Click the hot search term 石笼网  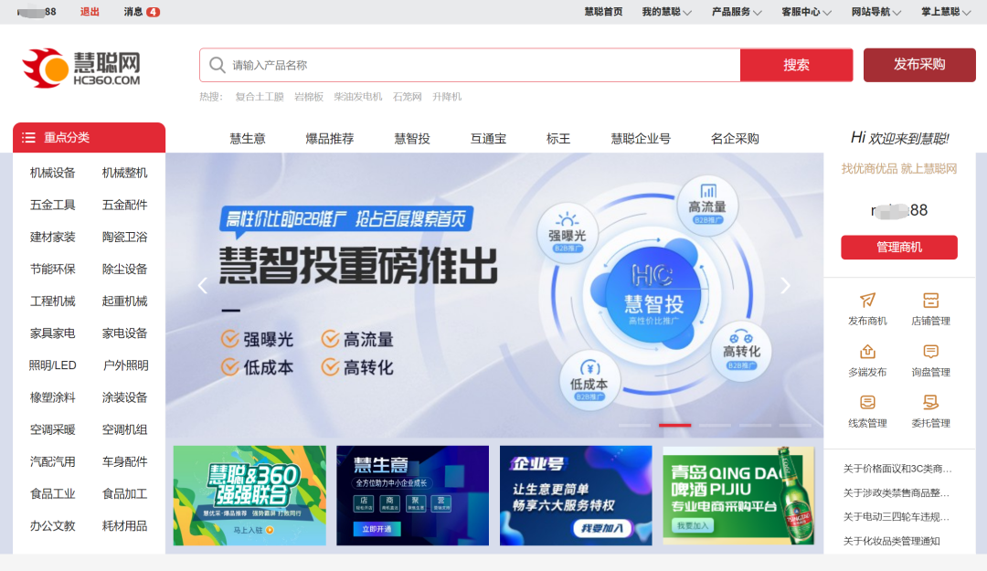408,97
